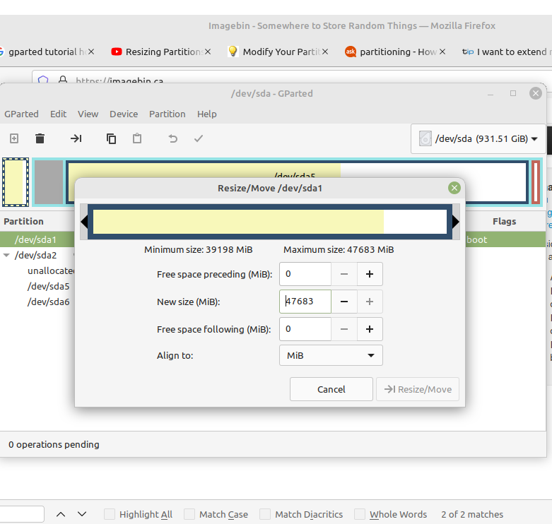This screenshot has height=524, width=552.
Task: Click the yellow used-space area in resize bar
Action: [238, 222]
